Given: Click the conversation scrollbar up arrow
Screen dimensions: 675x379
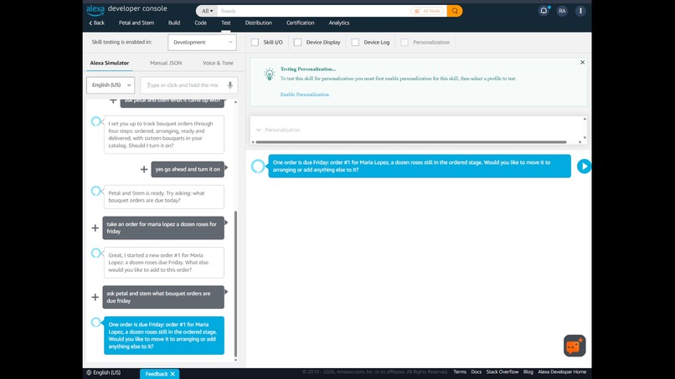Looking at the screenshot, I should [235, 102].
